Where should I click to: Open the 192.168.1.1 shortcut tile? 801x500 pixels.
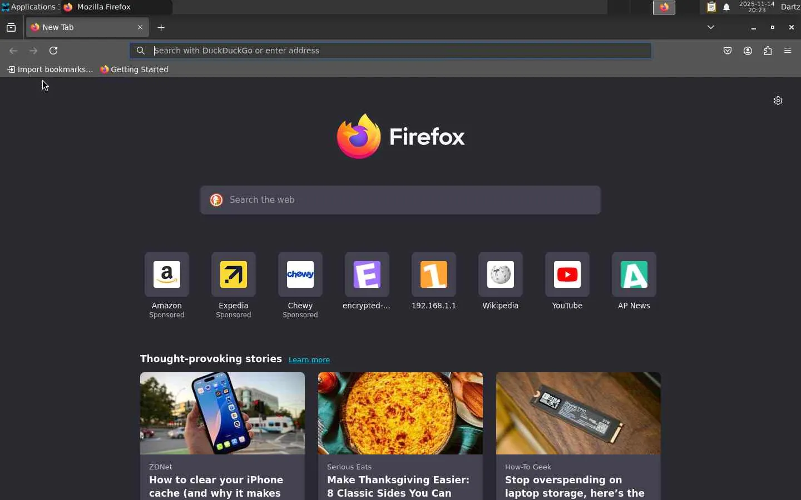(434, 275)
